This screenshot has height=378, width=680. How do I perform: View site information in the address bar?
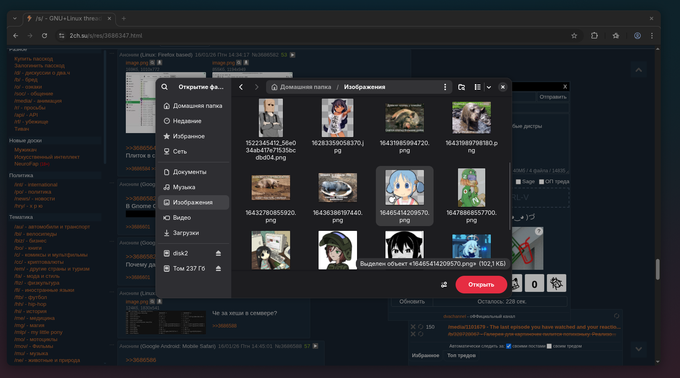(x=62, y=36)
